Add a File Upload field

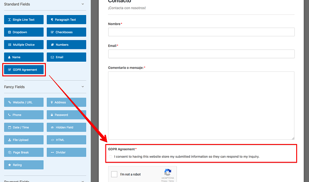pyautogui.click(x=24, y=140)
